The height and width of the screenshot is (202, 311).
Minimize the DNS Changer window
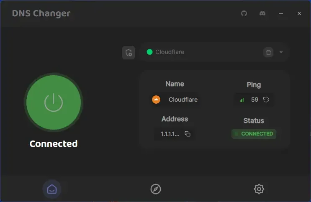281,13
